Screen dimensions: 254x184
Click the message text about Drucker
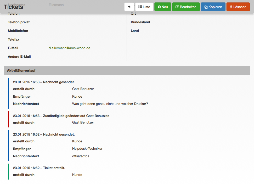(x=110, y=104)
